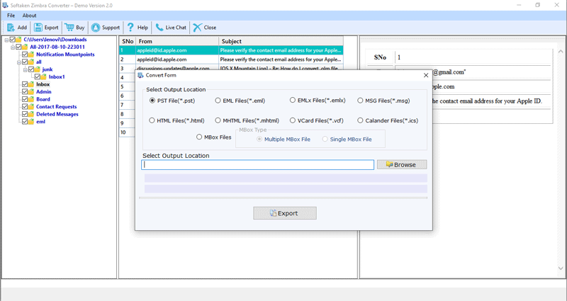Collapse the All-2017-08-10-223011 tree node

coord(13,47)
